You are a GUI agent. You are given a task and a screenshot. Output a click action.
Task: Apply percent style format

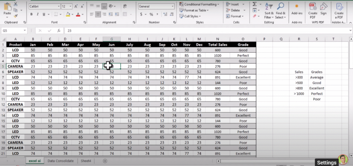151,14
